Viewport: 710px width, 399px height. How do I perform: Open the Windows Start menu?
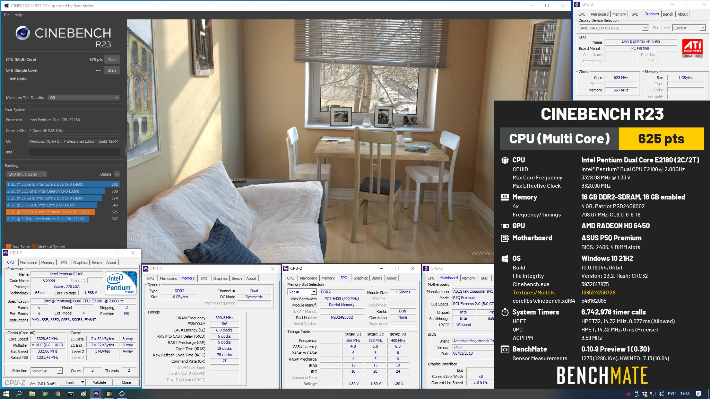[6, 394]
